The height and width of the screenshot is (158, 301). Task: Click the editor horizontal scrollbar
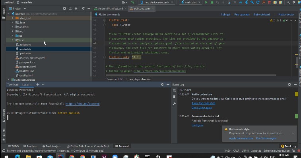[191, 75]
